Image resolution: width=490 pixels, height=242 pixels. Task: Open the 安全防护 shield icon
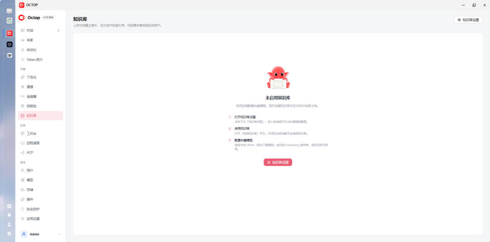[x=23, y=209]
